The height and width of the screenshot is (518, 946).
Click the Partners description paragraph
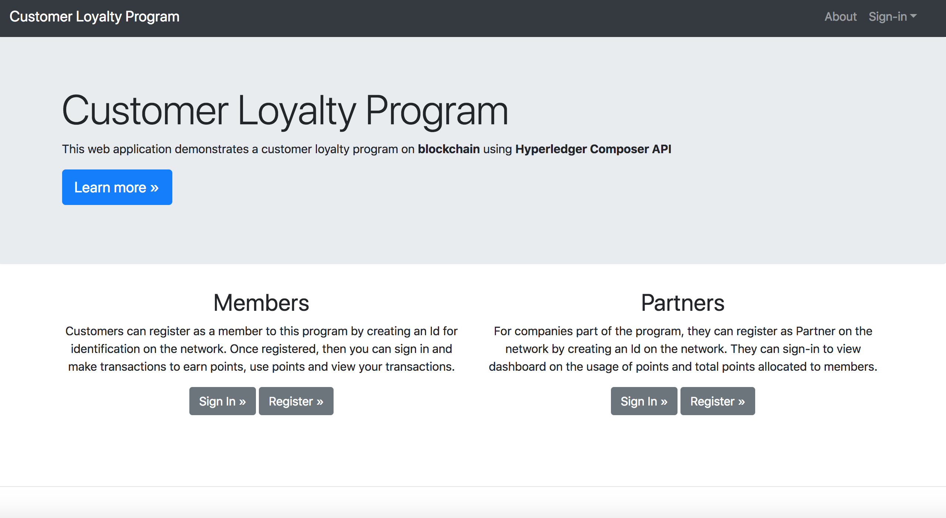coord(683,349)
